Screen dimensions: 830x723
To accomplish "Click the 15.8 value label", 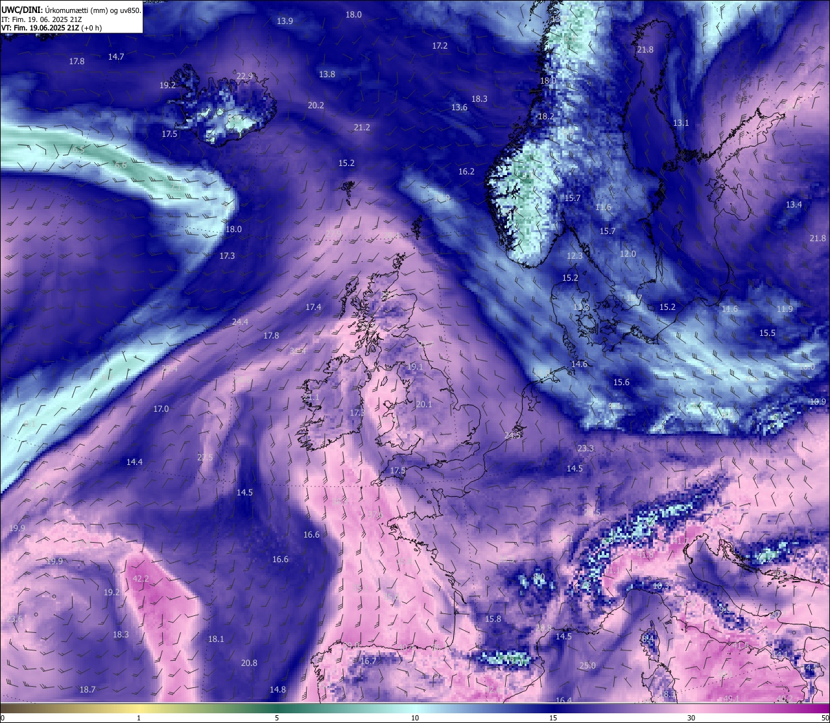I will coord(493,619).
